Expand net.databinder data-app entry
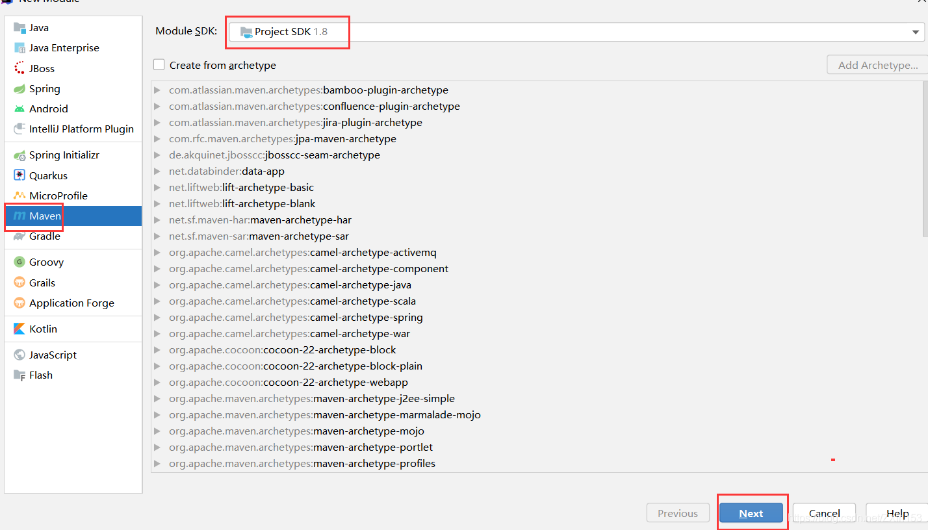928x530 pixels. (157, 171)
